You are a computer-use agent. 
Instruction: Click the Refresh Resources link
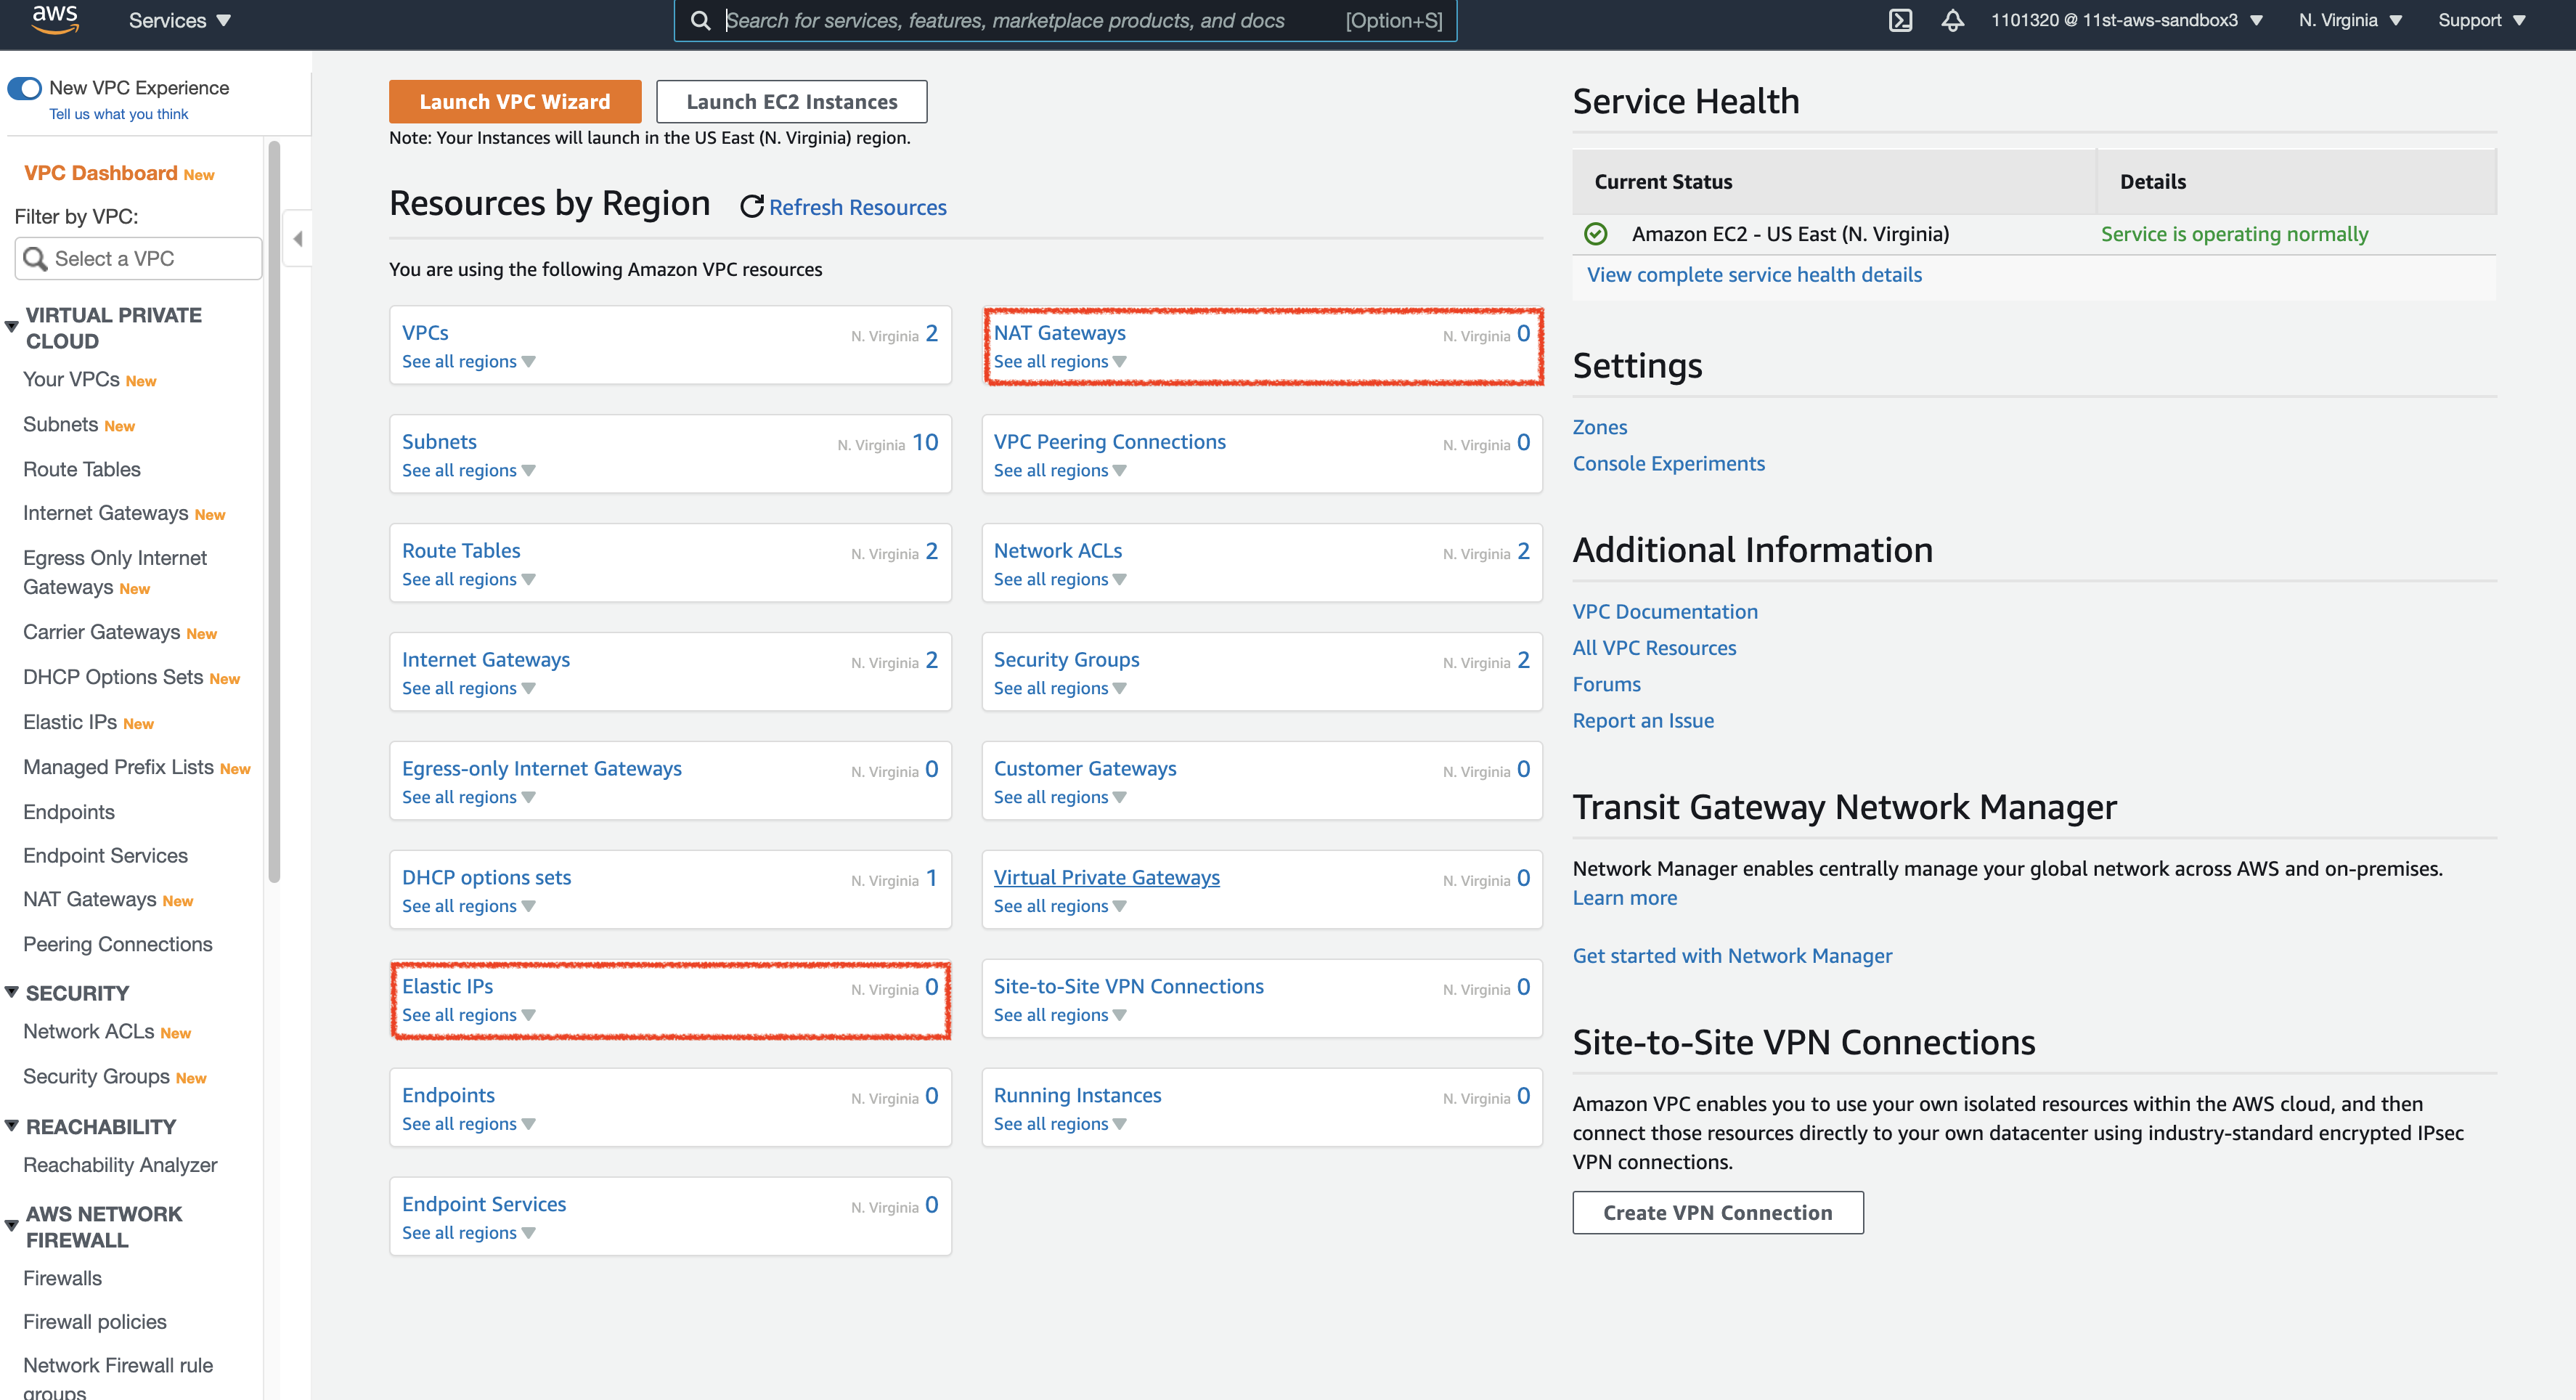pos(857,207)
